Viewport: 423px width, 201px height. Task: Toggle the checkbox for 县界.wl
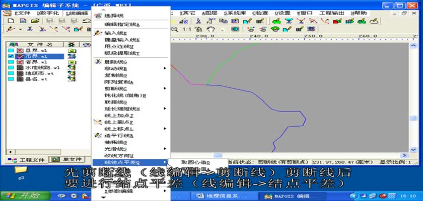coord(11,51)
